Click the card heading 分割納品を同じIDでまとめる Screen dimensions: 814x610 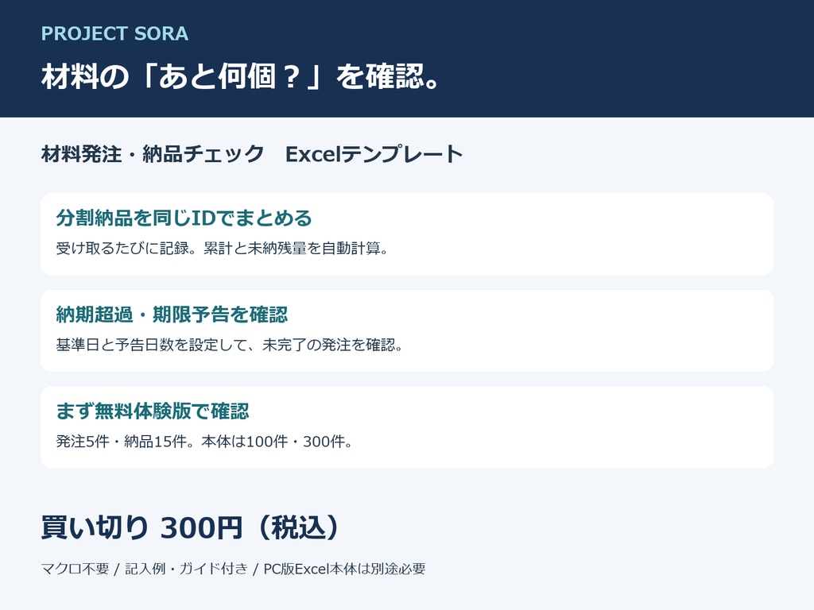[184, 218]
